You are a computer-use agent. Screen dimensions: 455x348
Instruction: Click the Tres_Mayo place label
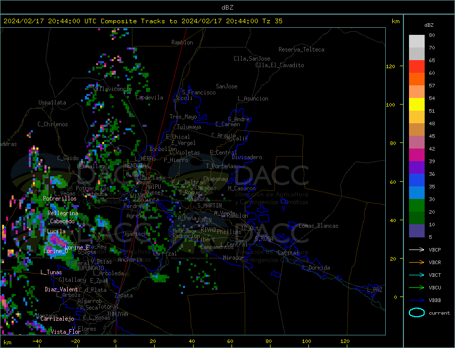click(x=184, y=117)
